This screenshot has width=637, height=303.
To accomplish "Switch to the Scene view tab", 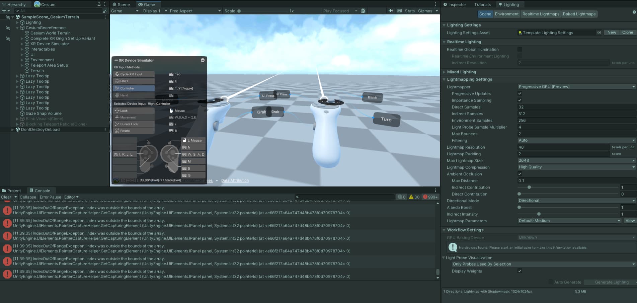I will pyautogui.click(x=121, y=4).
